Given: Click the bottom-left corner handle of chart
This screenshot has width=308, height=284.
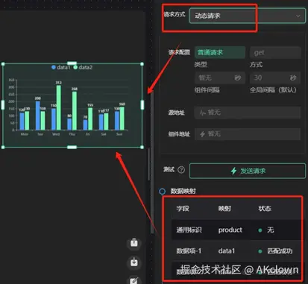Looking at the screenshot, I should (3, 148).
